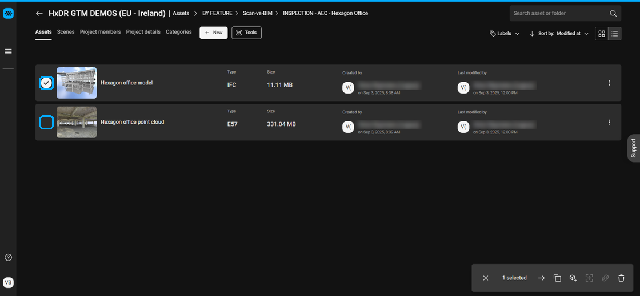Expand the Labels filter dropdown

click(x=505, y=34)
